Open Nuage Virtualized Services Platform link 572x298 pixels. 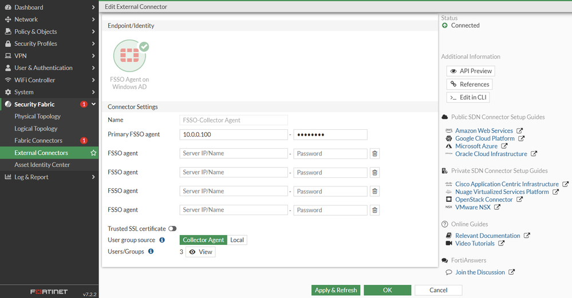tap(502, 192)
